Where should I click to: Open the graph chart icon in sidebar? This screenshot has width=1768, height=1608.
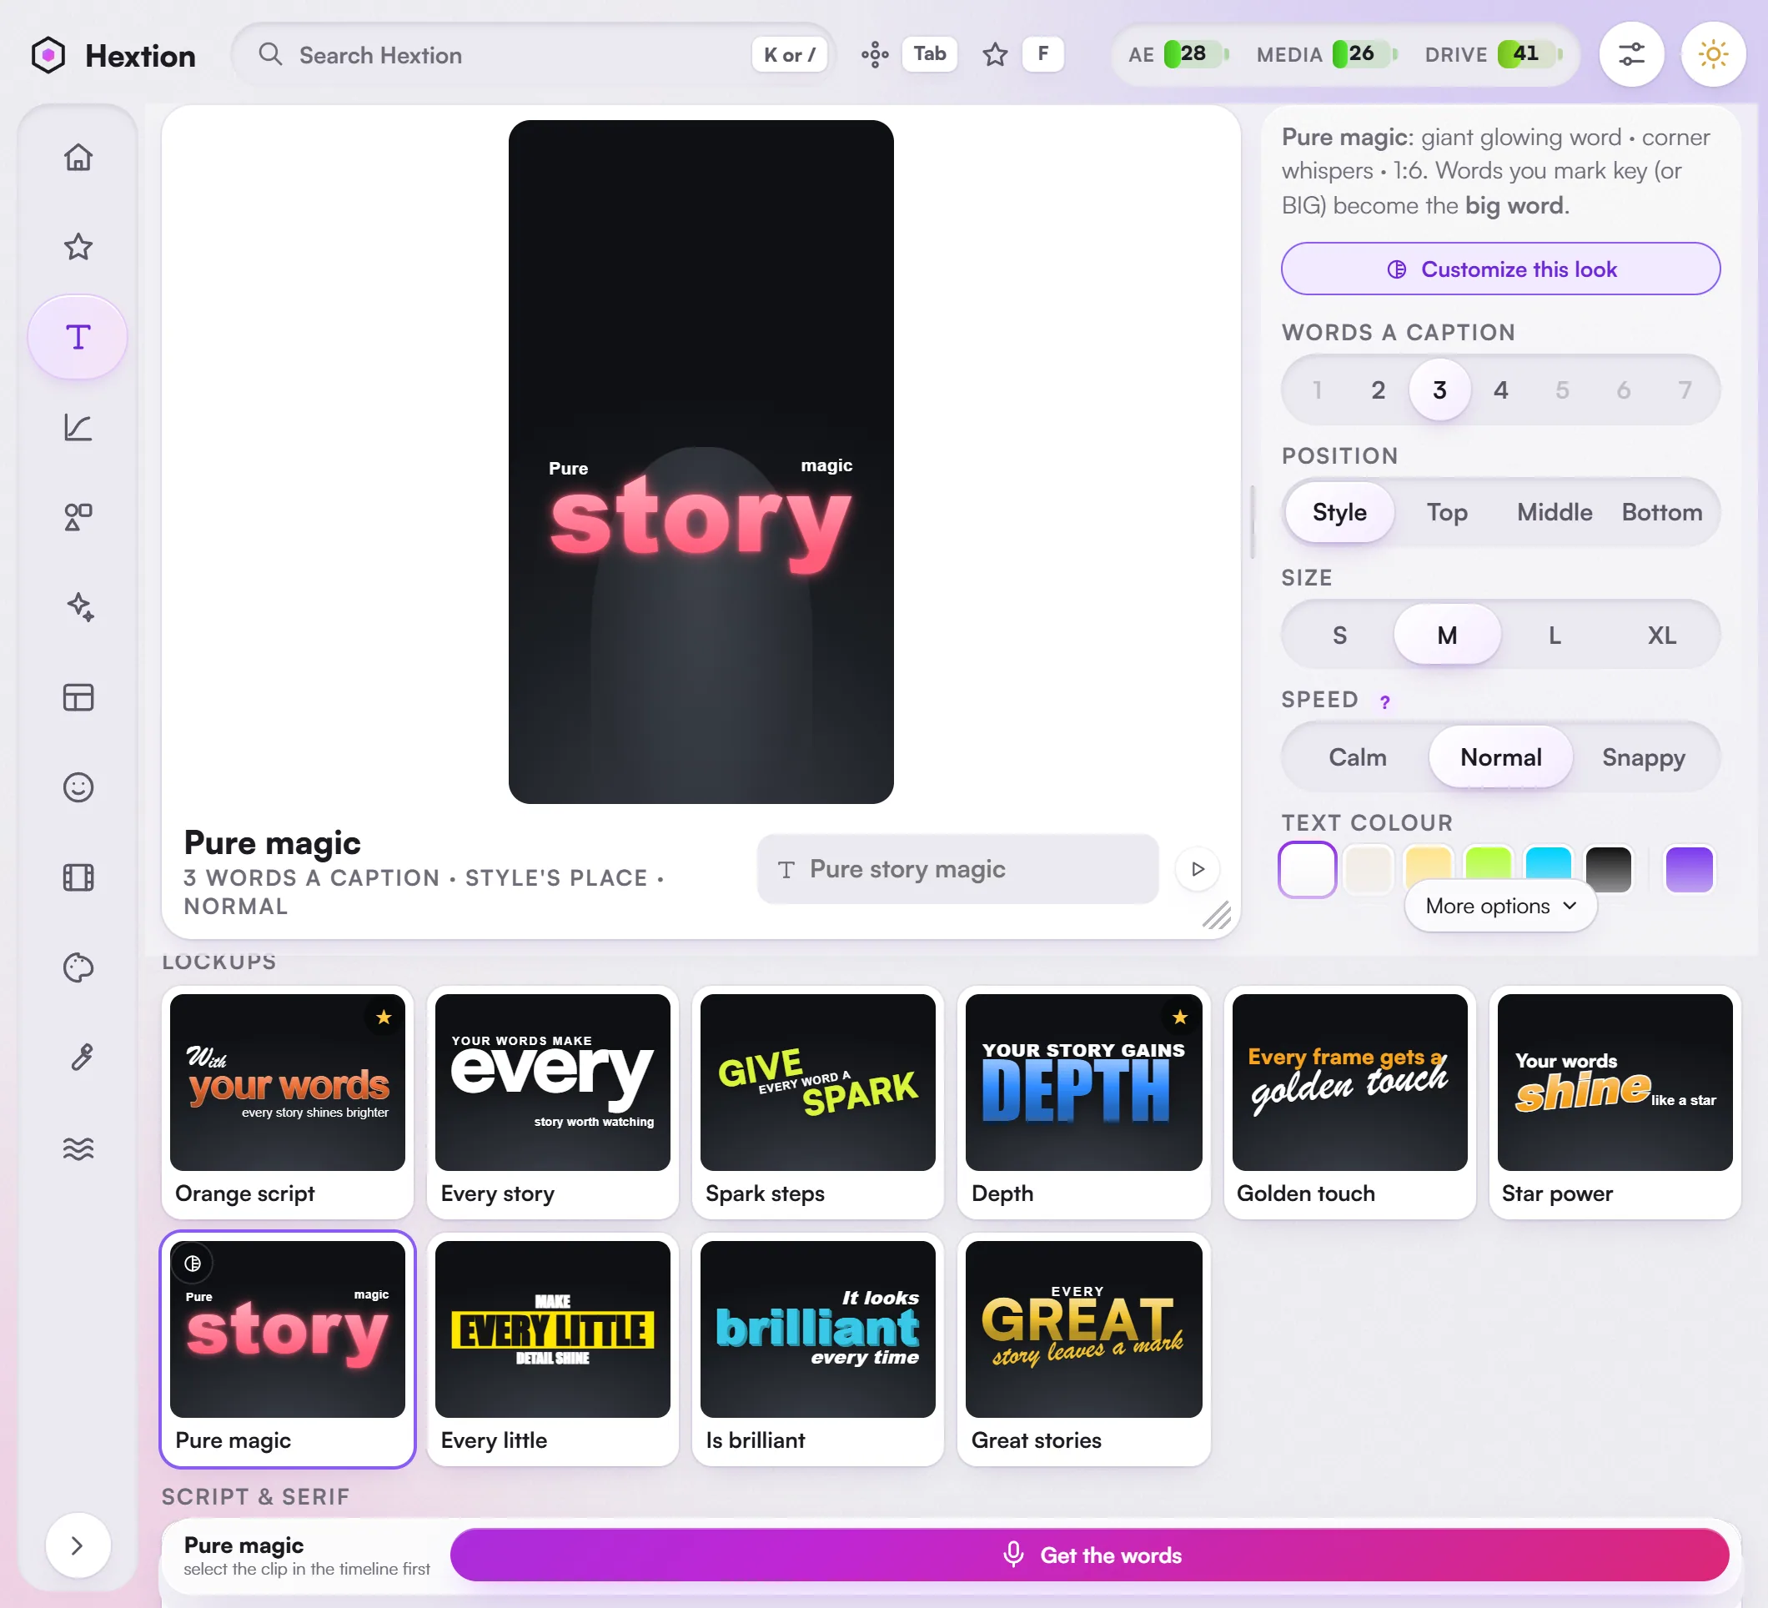click(78, 427)
